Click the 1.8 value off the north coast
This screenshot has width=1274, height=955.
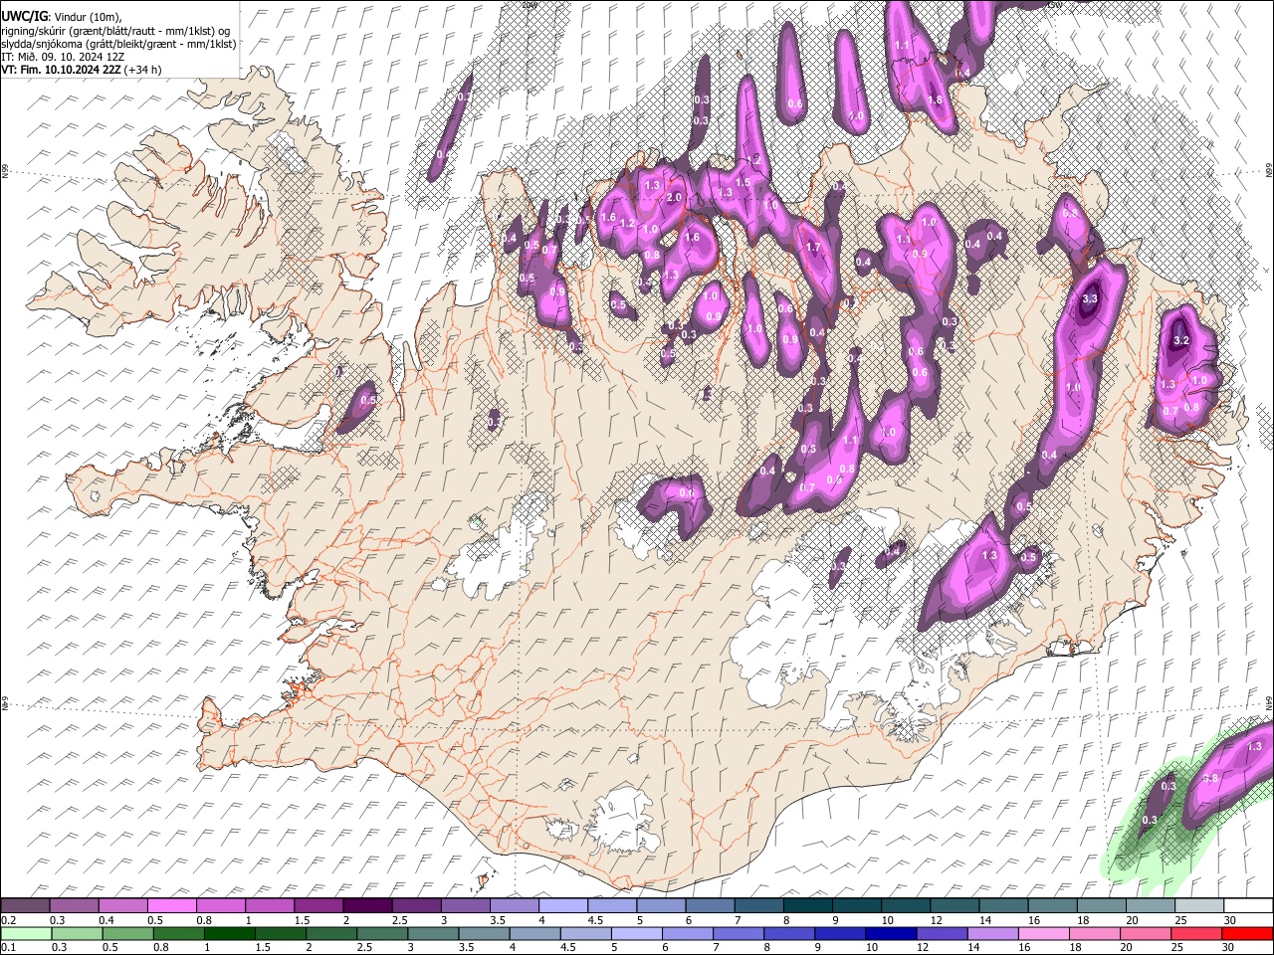935,100
